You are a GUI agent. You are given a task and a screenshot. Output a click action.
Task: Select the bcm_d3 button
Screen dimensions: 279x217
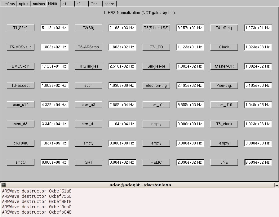click(x=20, y=124)
